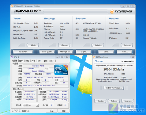Click the 确定 button in CPU-Z
146x115 pixels.
[x=64, y=111]
